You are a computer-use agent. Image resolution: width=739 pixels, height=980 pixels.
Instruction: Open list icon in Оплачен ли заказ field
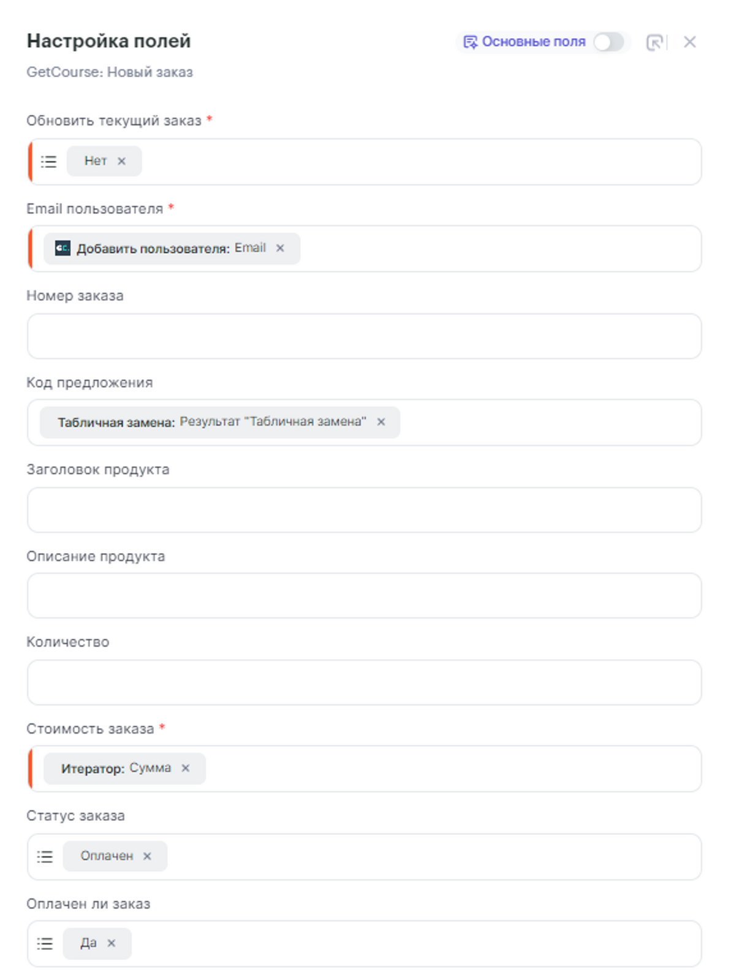45,943
